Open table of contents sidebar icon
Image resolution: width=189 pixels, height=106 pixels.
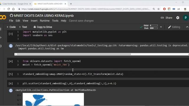pyautogui.click(x=1, y=29)
